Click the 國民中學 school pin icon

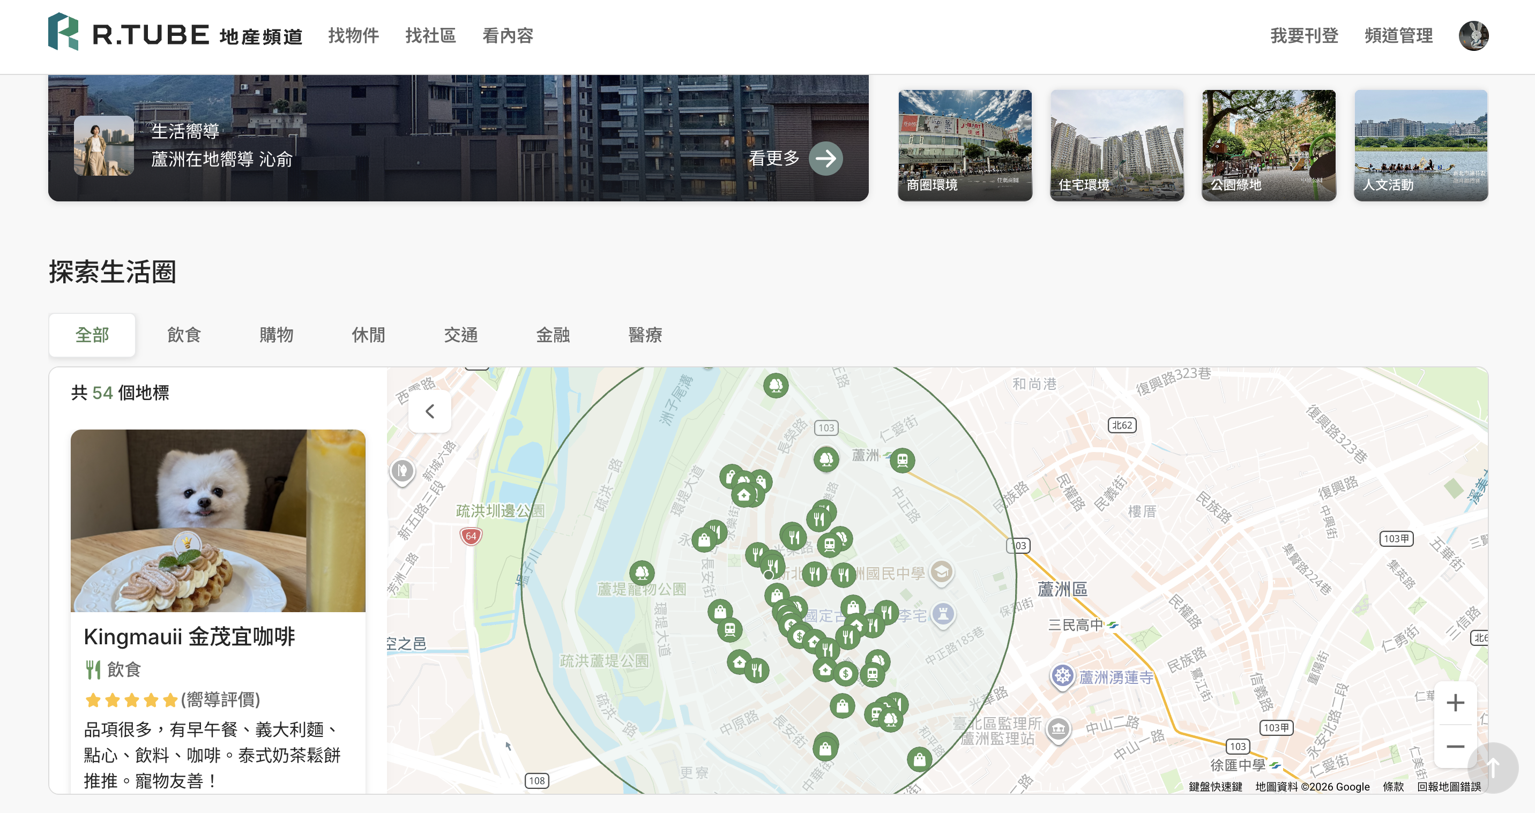coord(942,573)
